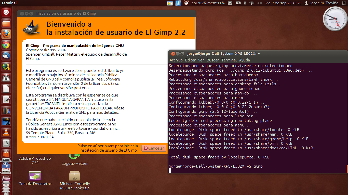This screenshot has height=195, width=348.
Task: Open the date and time calendar menu
Action: 284,3
